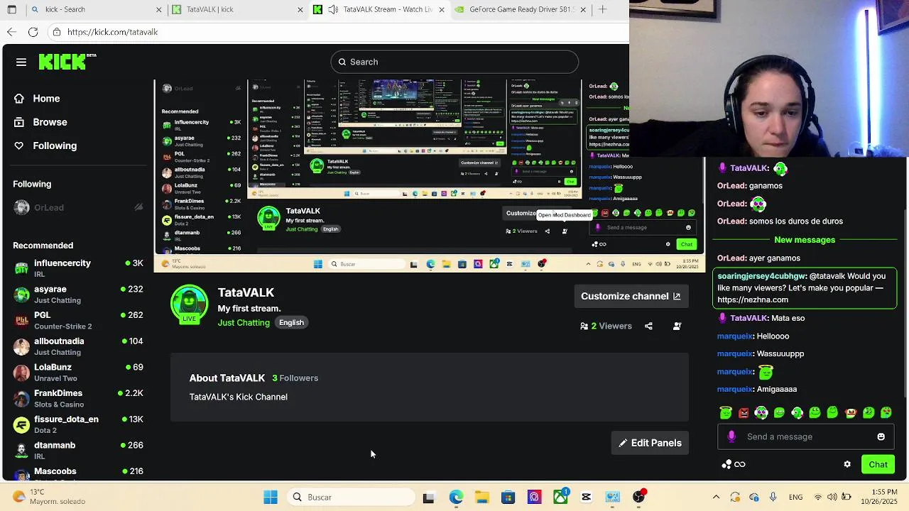
Task: Click the taskbar microphone indicator
Action: (773, 497)
